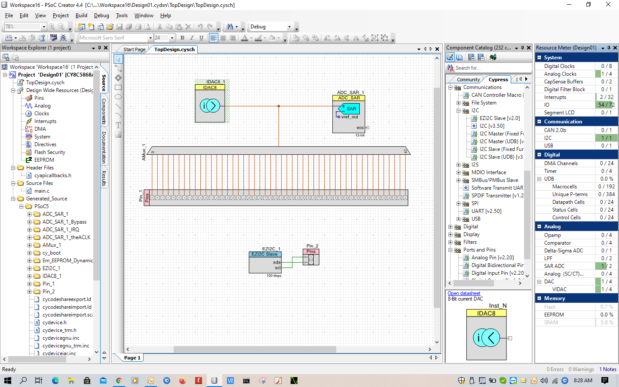This screenshot has height=387, width=619.
Task: Click the expand all catalog icon
Action: click(x=472, y=57)
